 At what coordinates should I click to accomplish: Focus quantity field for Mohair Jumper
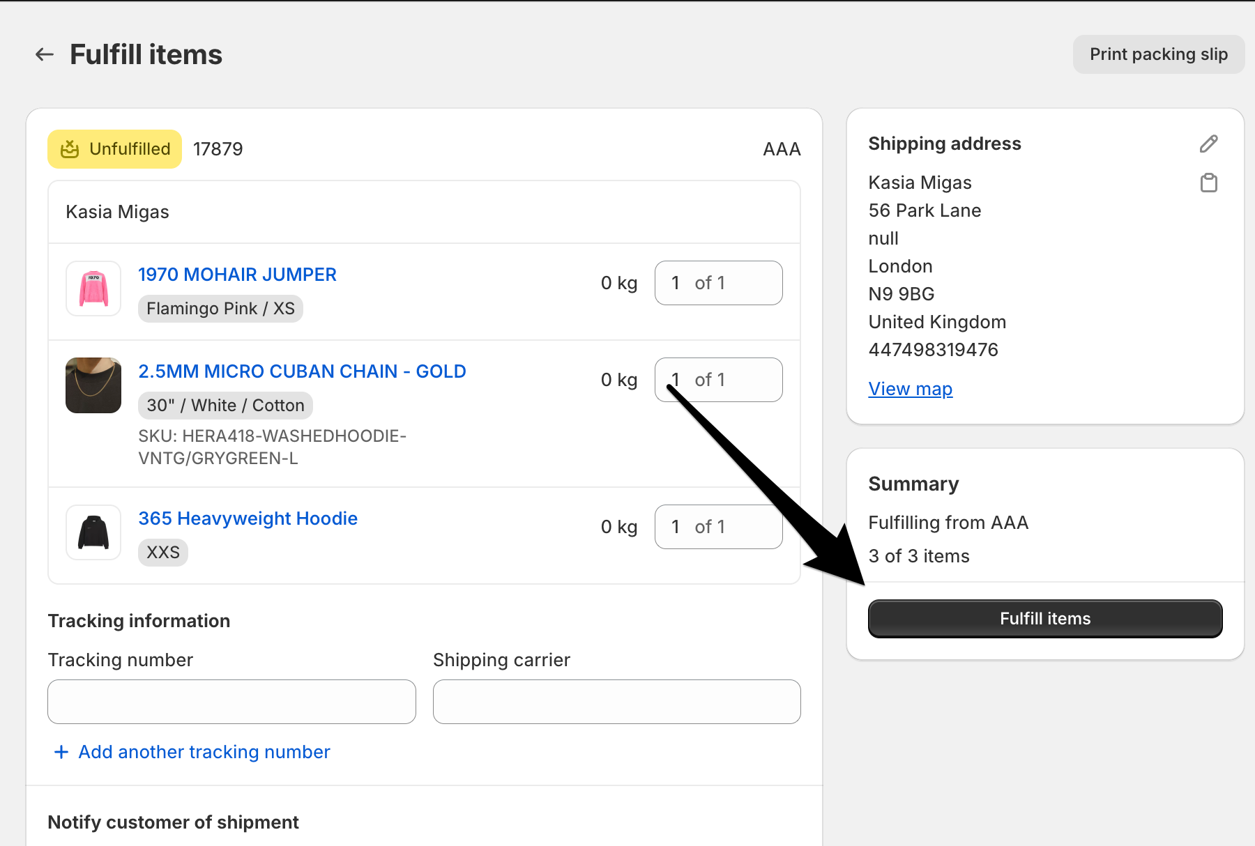coord(718,283)
